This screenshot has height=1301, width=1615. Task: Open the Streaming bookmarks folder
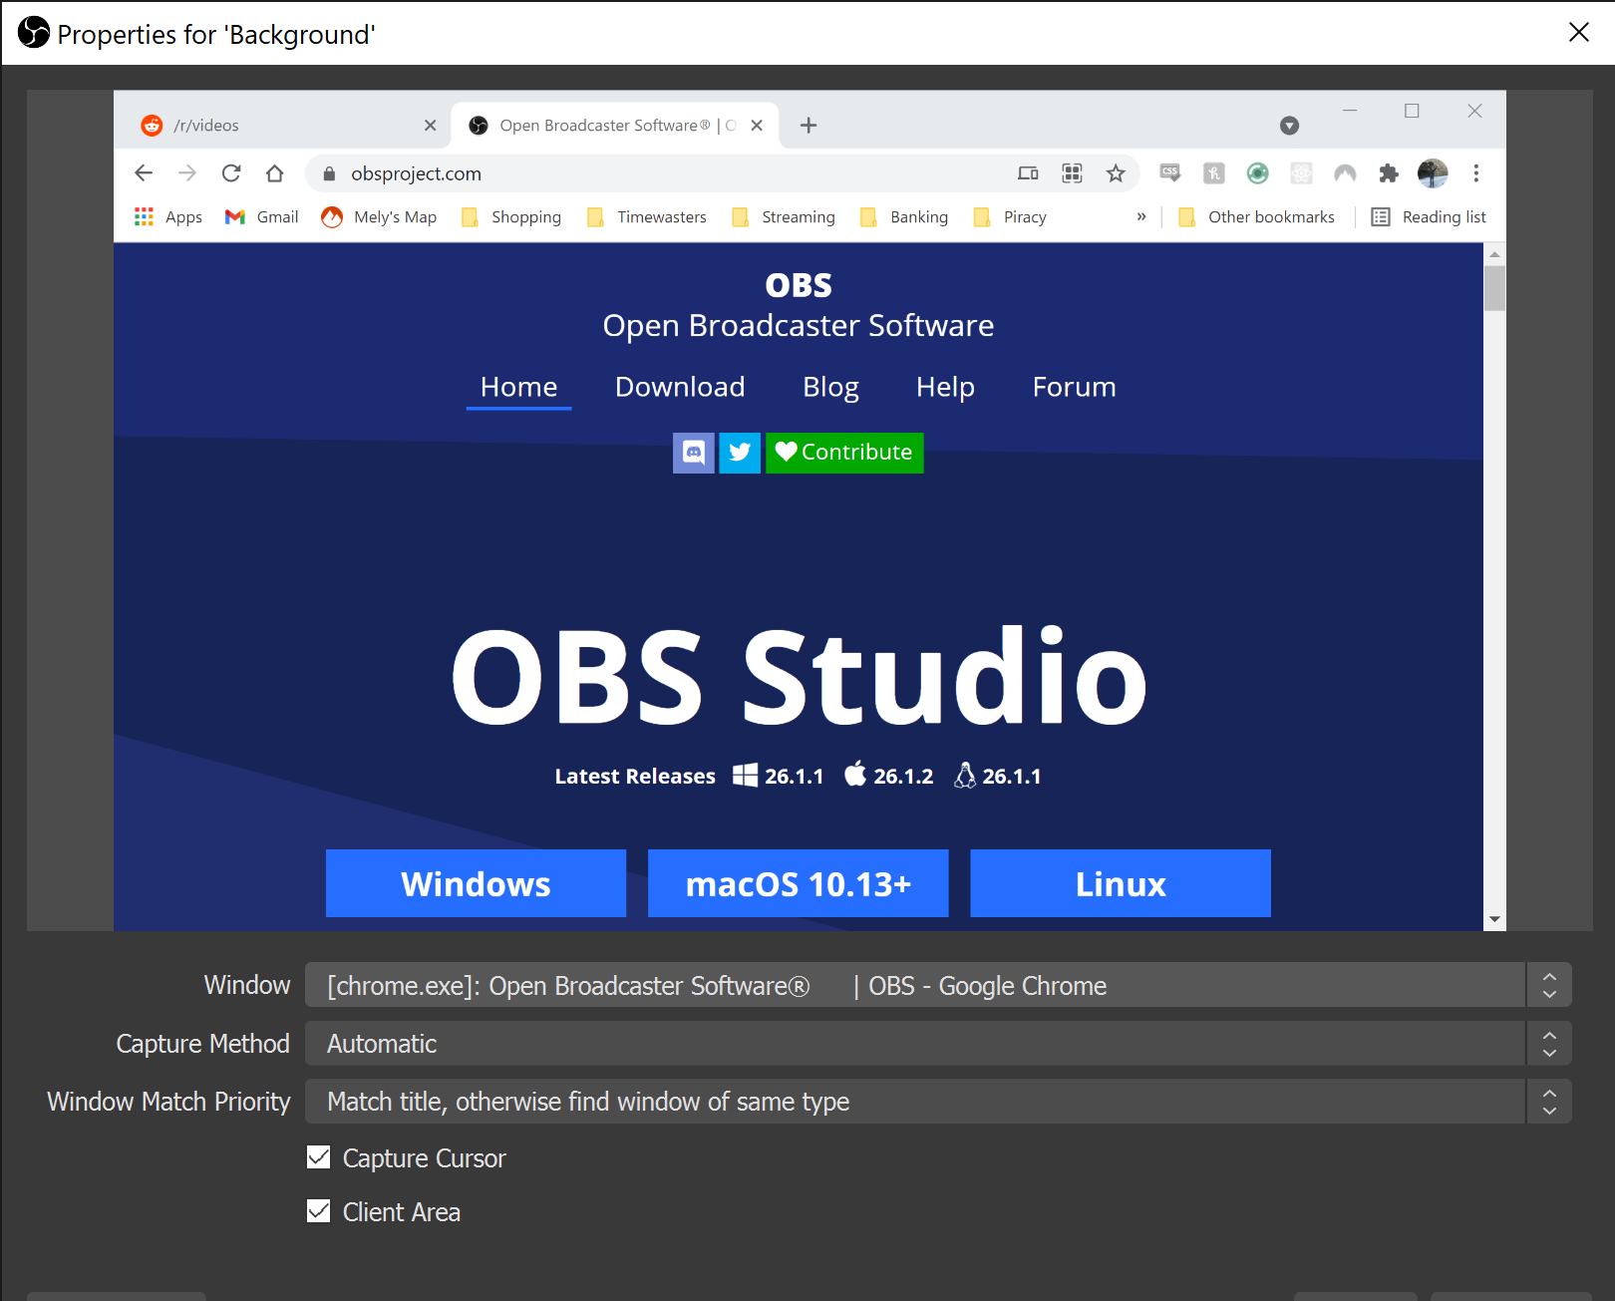(x=784, y=217)
